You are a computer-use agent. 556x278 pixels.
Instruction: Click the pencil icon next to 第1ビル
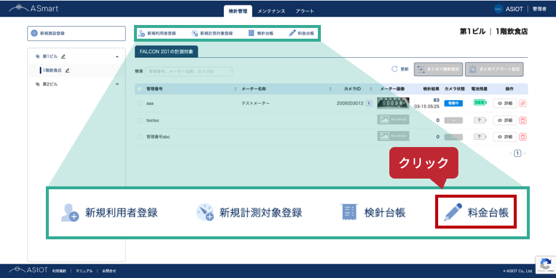tap(64, 57)
